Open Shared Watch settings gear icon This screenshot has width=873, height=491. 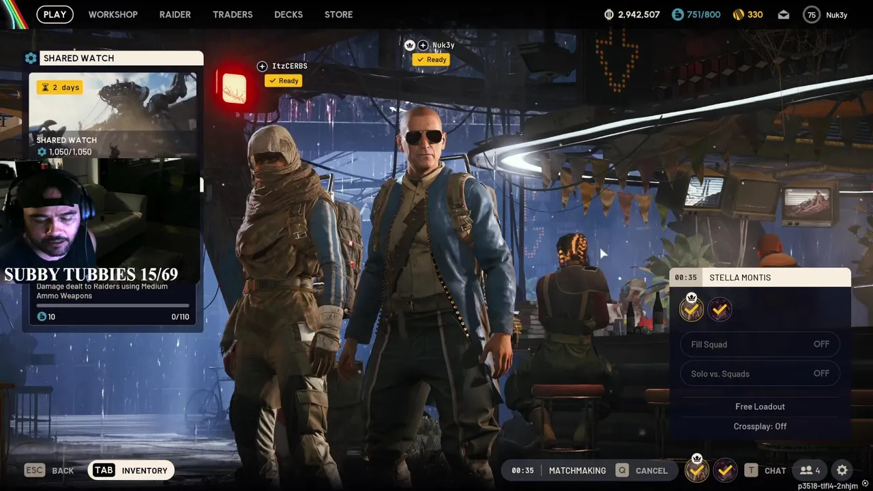point(31,59)
